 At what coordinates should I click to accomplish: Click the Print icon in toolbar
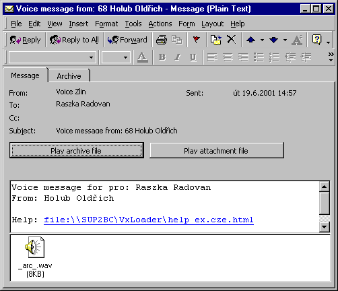162,40
